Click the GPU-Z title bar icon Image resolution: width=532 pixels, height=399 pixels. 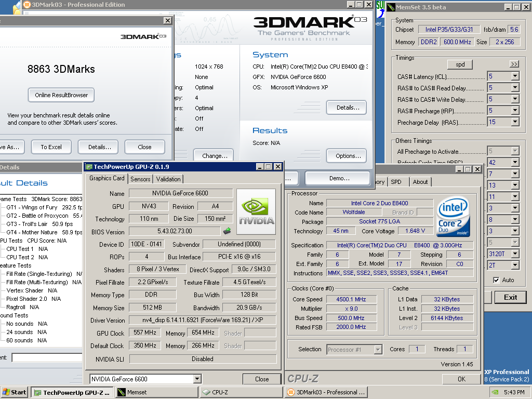[89, 167]
